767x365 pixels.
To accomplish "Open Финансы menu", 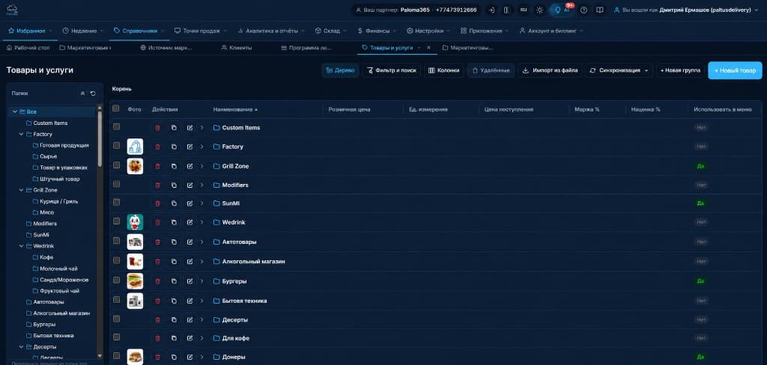I will [378, 31].
